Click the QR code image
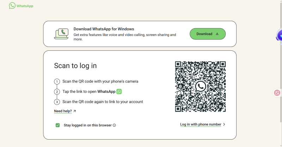Screen dimensions: 282x147 coord(200,87)
